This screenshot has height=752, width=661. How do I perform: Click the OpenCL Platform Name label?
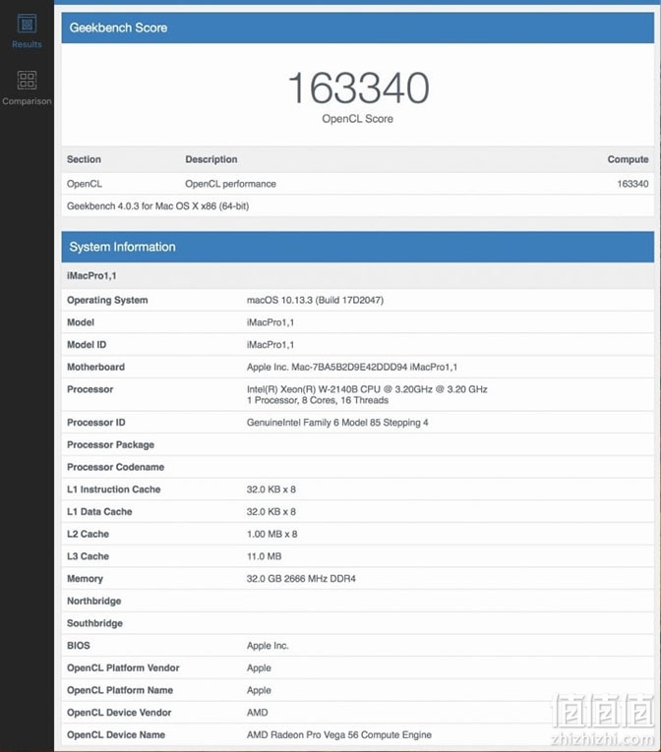(120, 690)
